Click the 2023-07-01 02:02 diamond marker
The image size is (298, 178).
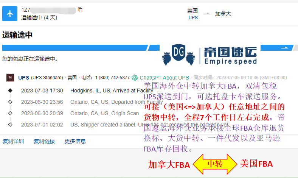[x=10, y=125]
